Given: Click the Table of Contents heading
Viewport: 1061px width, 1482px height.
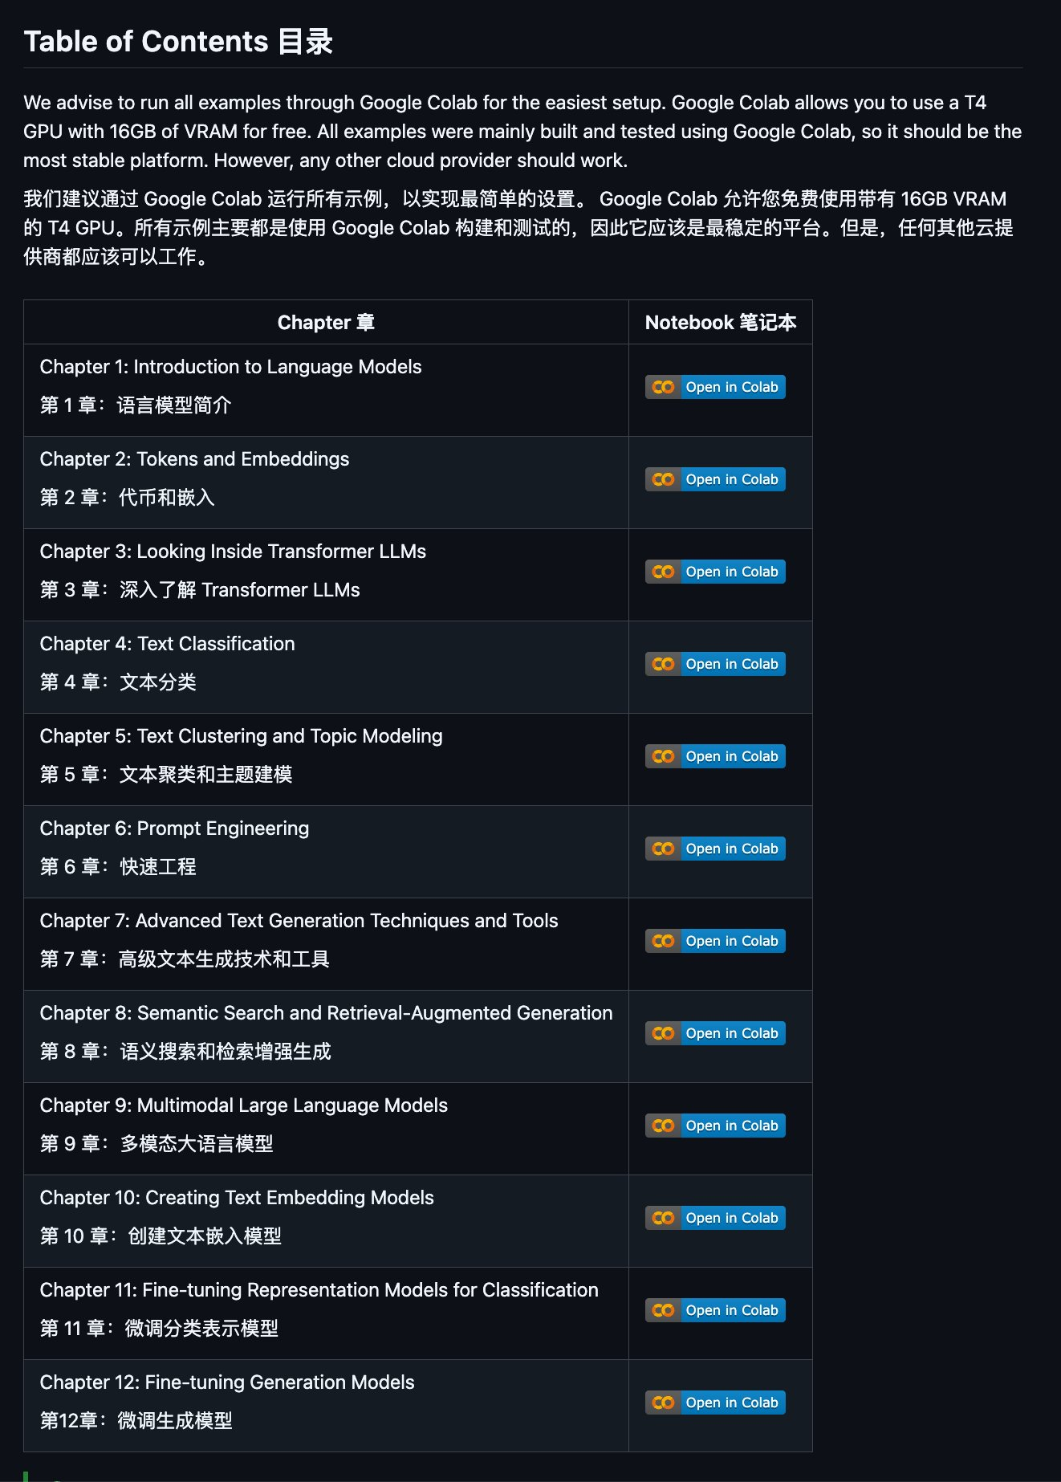Looking at the screenshot, I should (x=178, y=42).
